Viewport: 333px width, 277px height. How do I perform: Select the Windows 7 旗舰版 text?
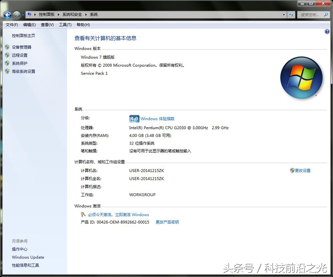pos(98,57)
